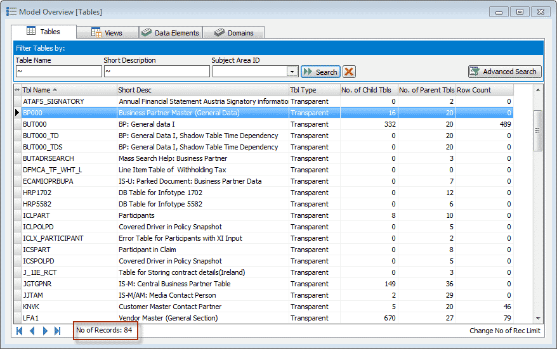Click the No of Records: 84 status
Screen dimensions: 557x349
tap(104, 330)
